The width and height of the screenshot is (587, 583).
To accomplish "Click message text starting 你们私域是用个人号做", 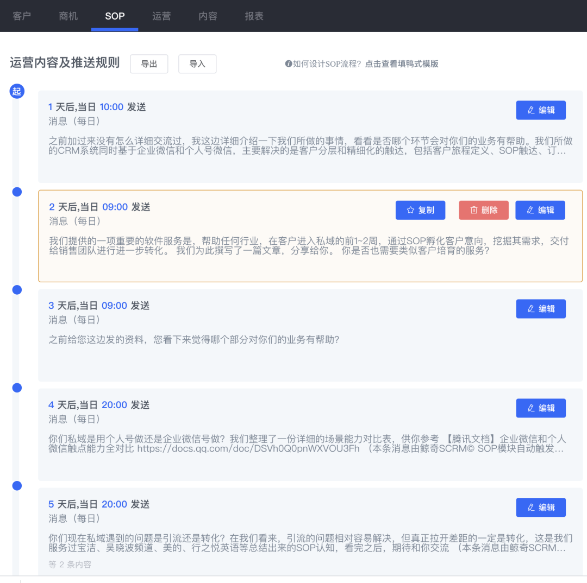I will coord(307,443).
